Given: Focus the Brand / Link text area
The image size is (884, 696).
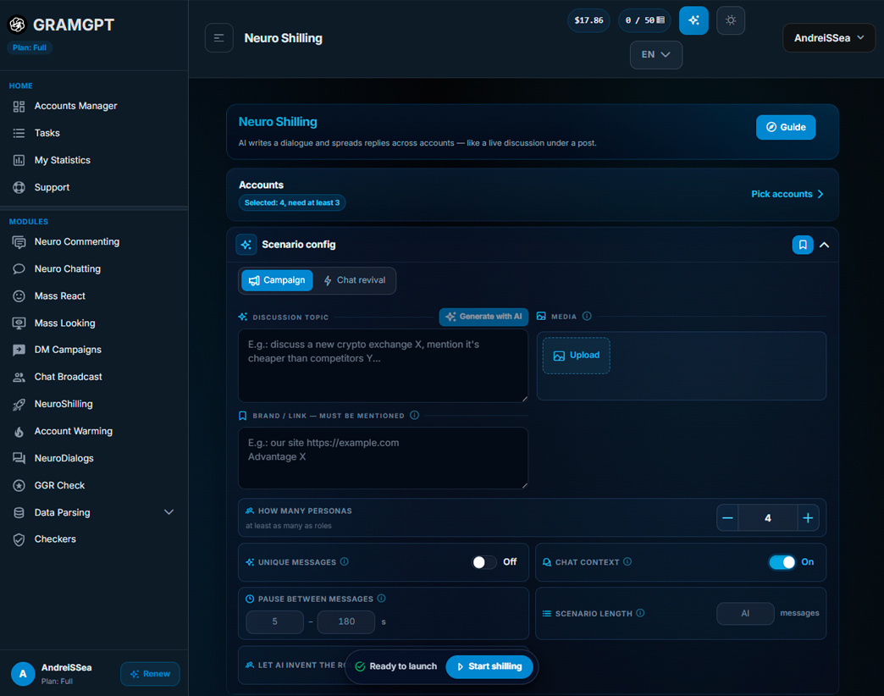Looking at the screenshot, I should click(384, 458).
